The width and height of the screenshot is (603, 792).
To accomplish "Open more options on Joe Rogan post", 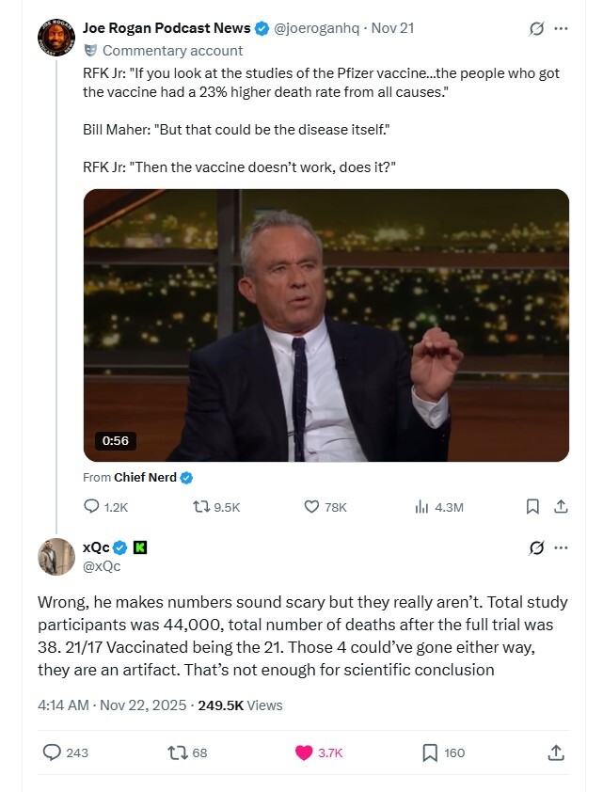I will [562, 28].
